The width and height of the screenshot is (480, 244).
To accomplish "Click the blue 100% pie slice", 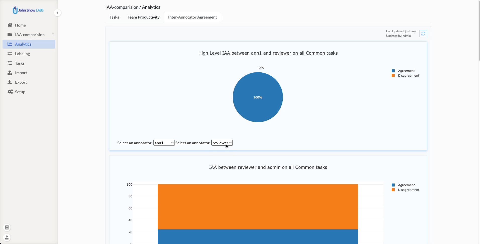I will [258, 97].
